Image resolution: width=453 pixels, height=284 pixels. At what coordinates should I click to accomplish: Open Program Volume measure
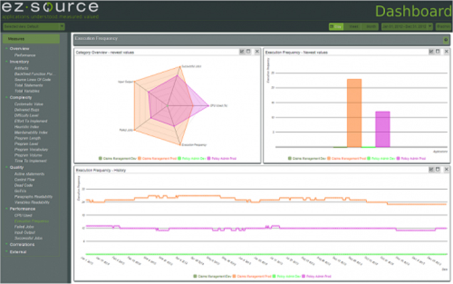coord(28,155)
